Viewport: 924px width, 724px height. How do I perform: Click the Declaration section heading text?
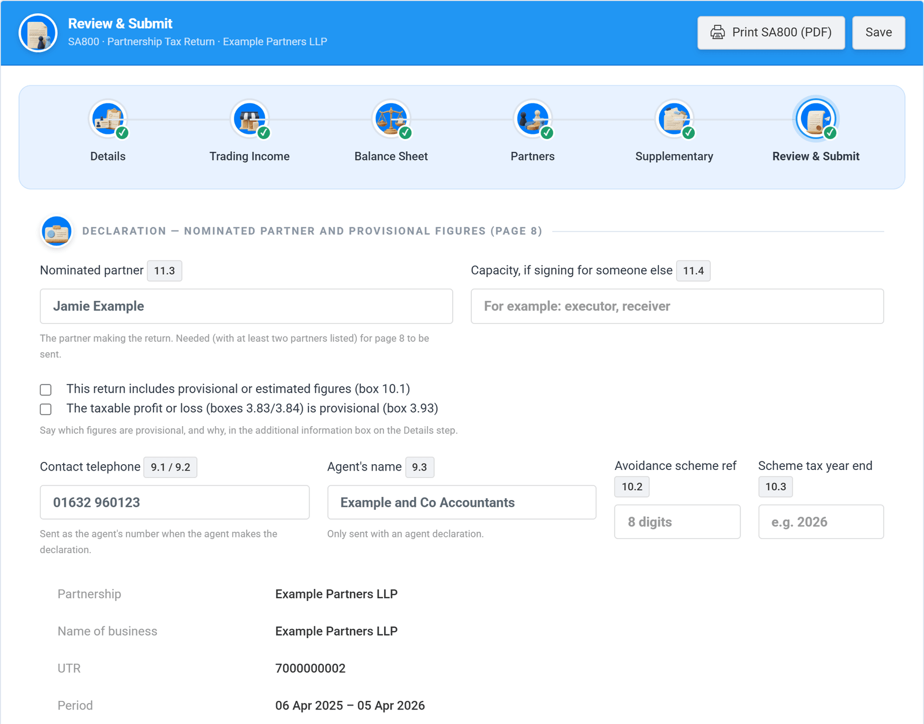pos(312,231)
